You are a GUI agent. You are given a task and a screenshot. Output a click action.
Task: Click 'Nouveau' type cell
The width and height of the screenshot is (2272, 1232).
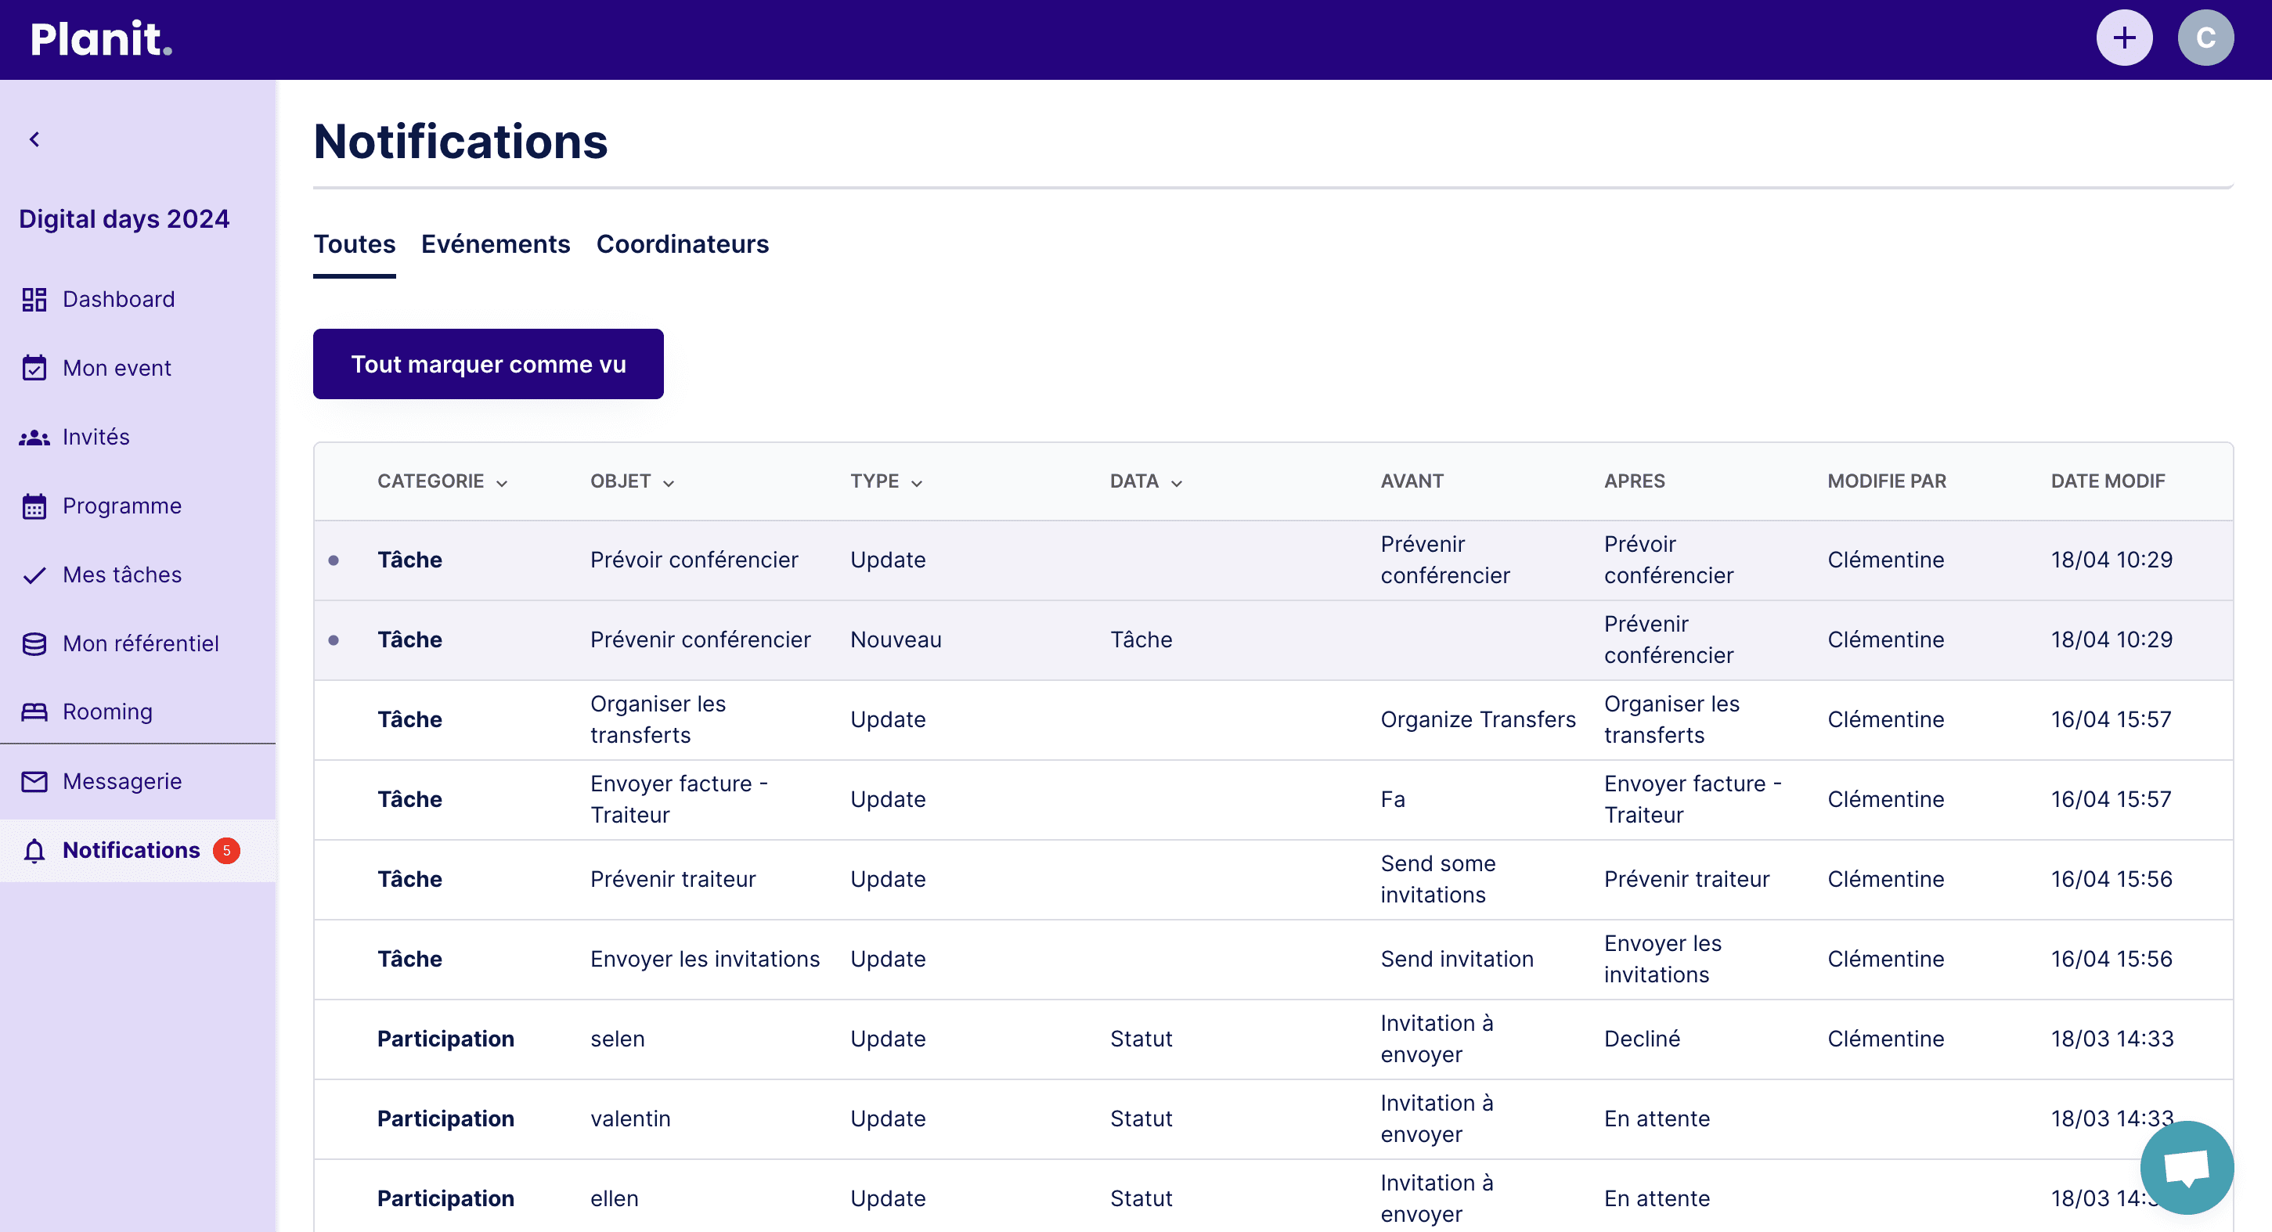895,640
